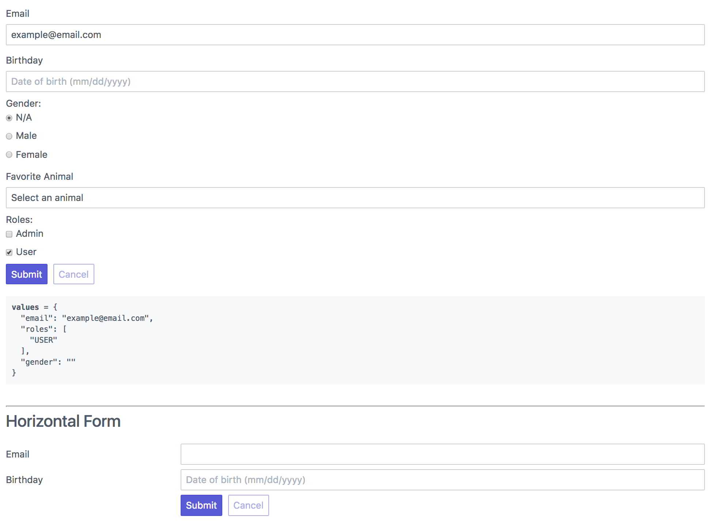Cancel the top form
Screen dimensions: 721x524
click(73, 274)
